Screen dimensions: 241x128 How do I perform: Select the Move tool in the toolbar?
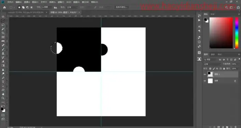3,17
